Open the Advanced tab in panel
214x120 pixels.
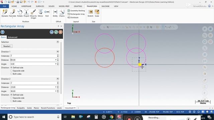pos(12,37)
